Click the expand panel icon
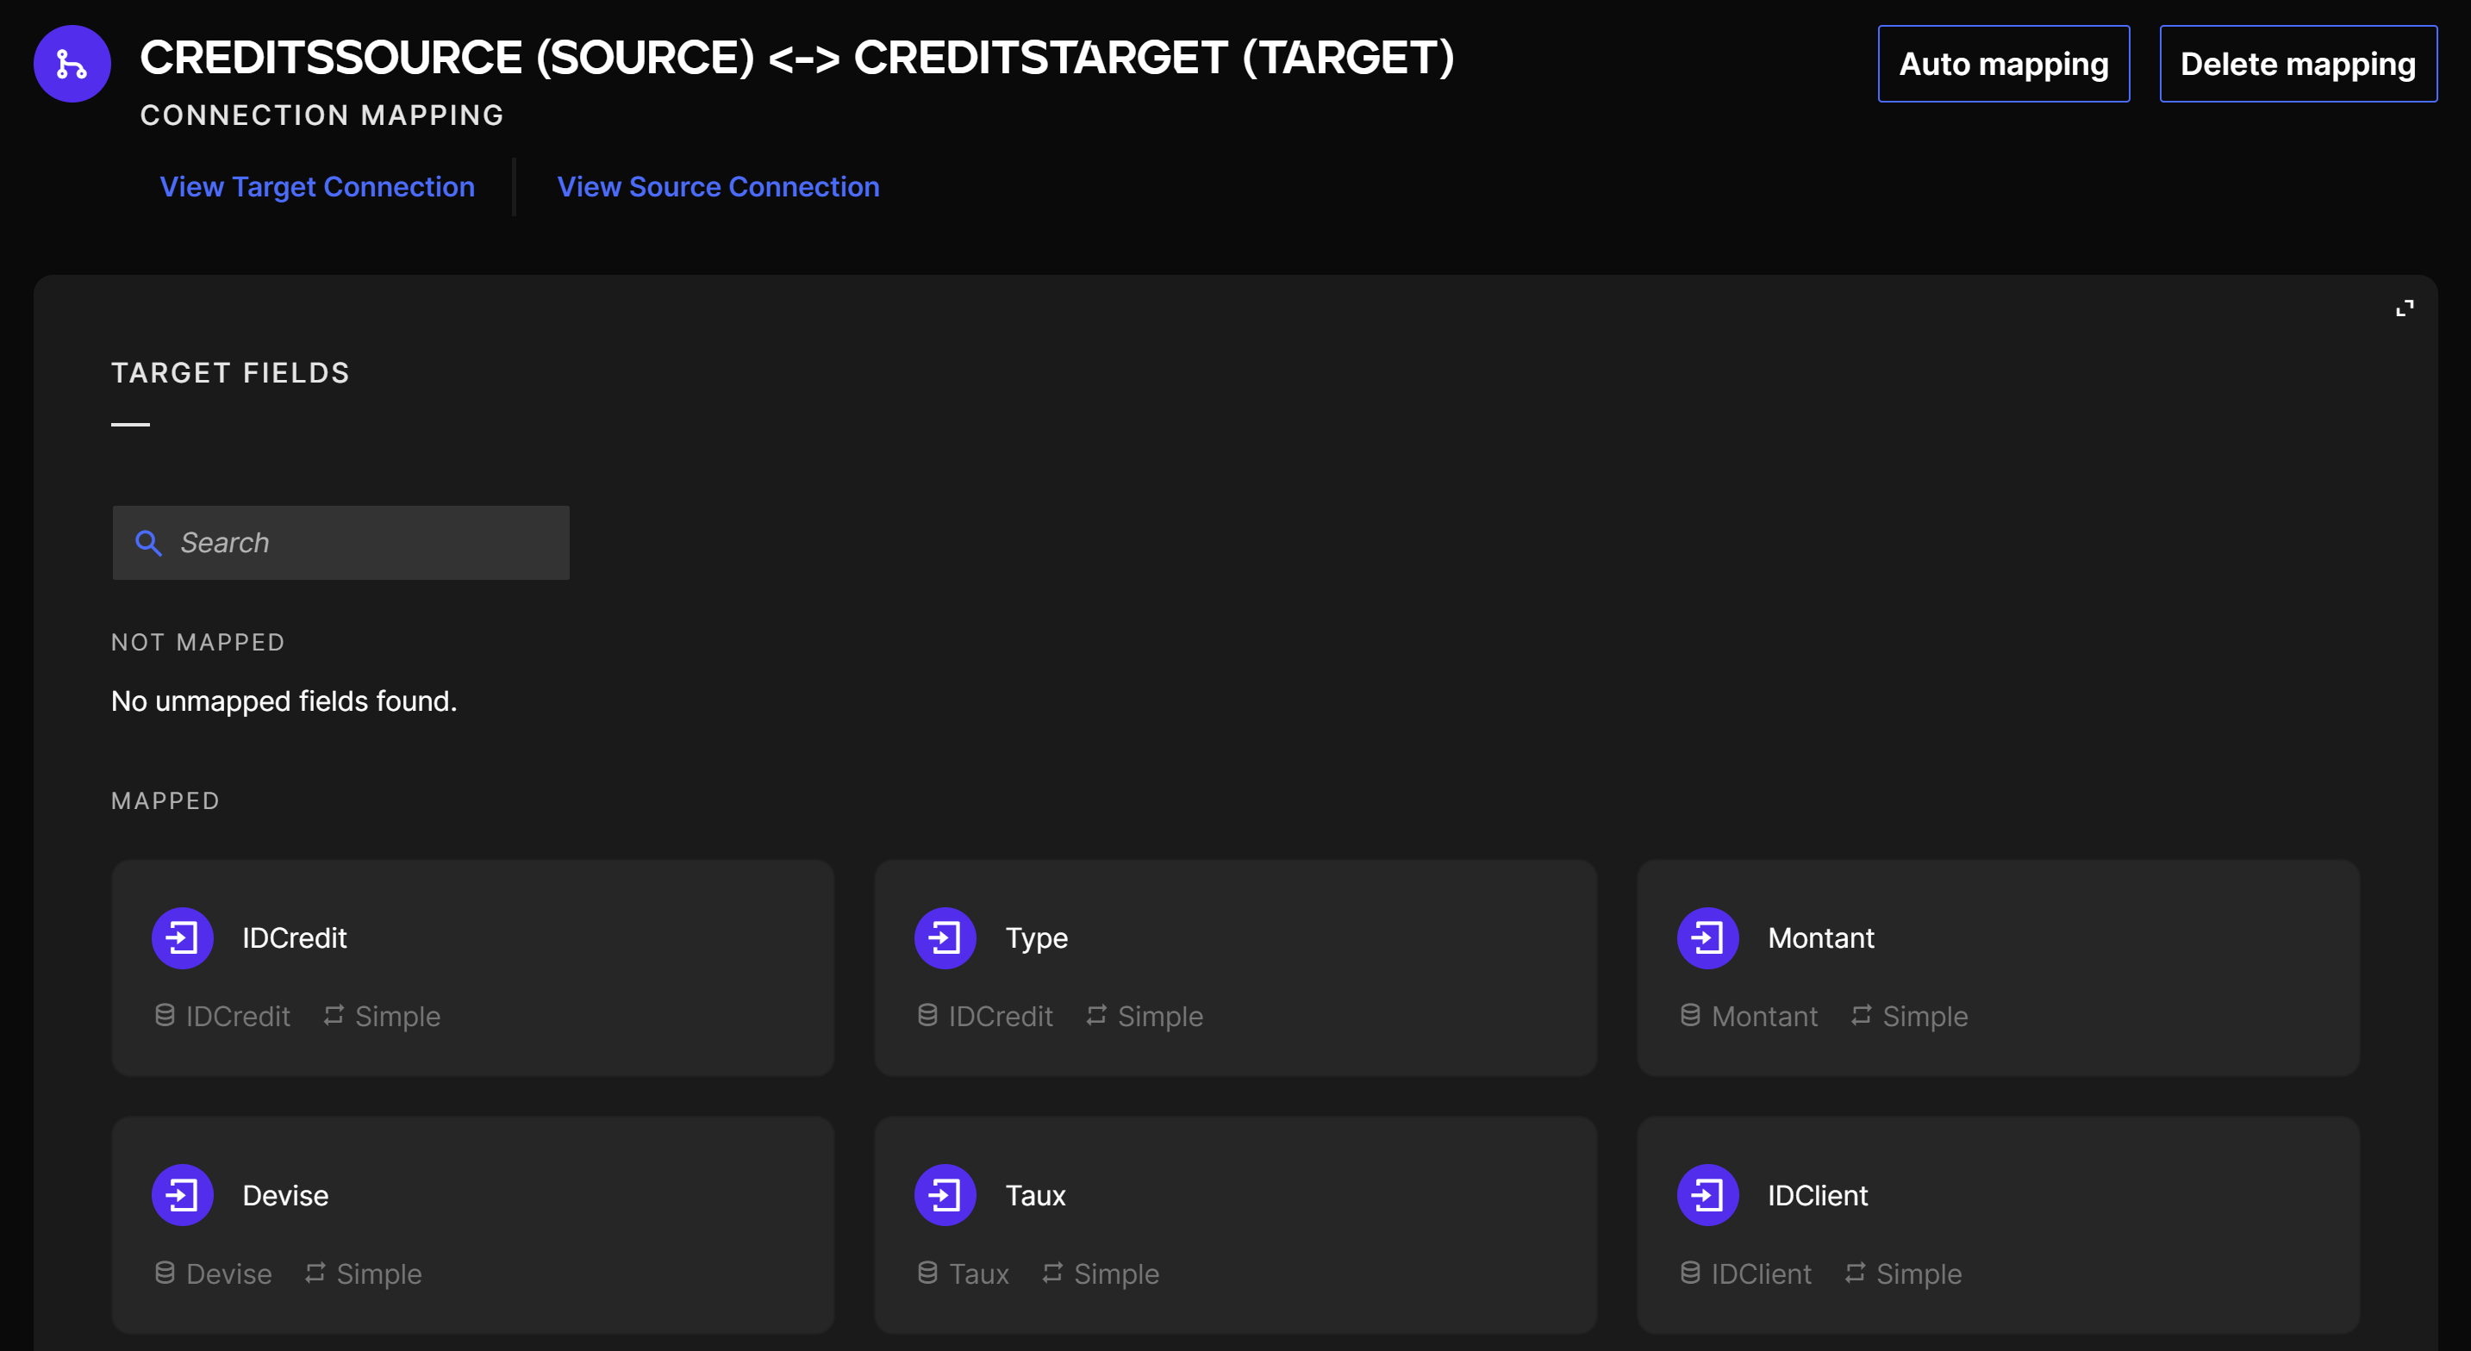Image resolution: width=2471 pixels, height=1351 pixels. 2404,308
